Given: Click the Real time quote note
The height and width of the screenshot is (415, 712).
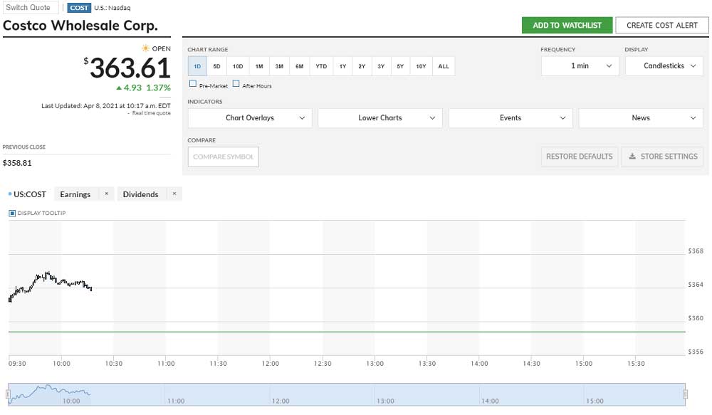Looking at the screenshot, I should (151, 113).
